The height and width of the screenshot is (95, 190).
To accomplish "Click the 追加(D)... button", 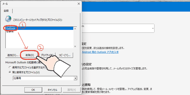I will pyautogui.click(x=13, y=55).
